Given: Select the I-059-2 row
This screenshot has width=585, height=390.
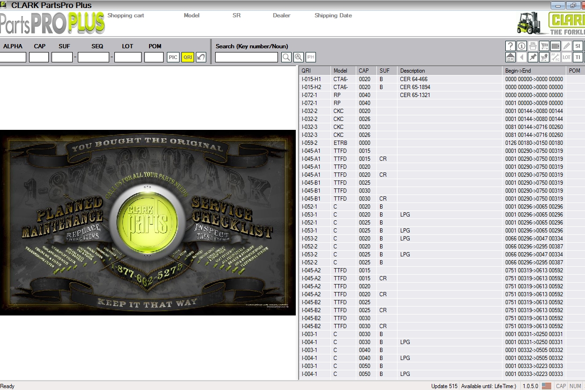Looking at the screenshot, I should [x=442, y=143].
